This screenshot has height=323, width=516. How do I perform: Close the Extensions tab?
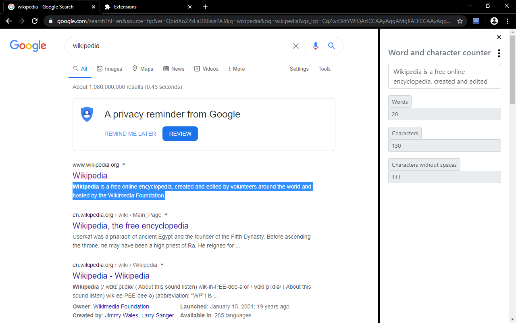[190, 7]
